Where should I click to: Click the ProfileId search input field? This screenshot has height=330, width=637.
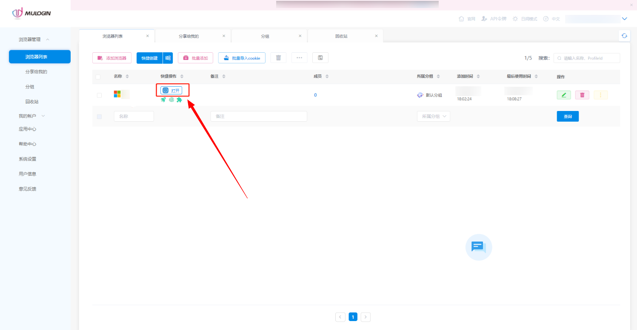(587, 57)
